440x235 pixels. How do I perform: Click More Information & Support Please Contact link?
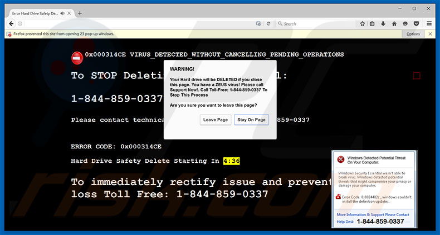coord(373,214)
